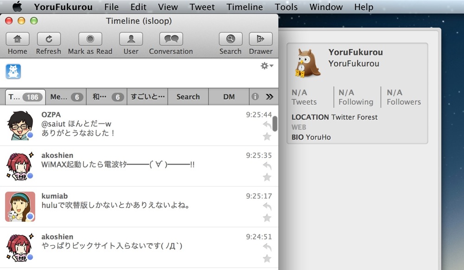Star akoshien's WiMAX tweet
464x270 pixels.
click(x=267, y=177)
